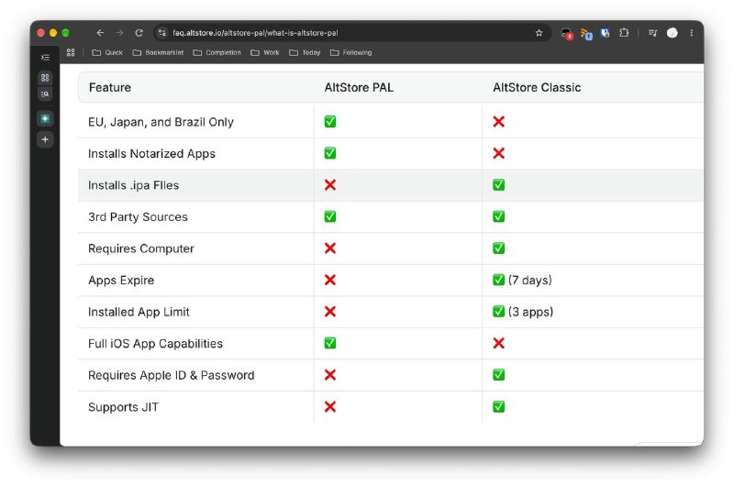
Task: Toggle the sidebar collapse icon
Action: click(x=45, y=57)
